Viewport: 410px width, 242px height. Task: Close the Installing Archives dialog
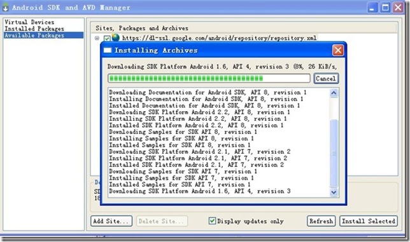pos(338,50)
